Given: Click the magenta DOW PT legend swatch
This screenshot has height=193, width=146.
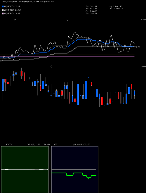Looking at the screenshot, I should tap(3, 14).
